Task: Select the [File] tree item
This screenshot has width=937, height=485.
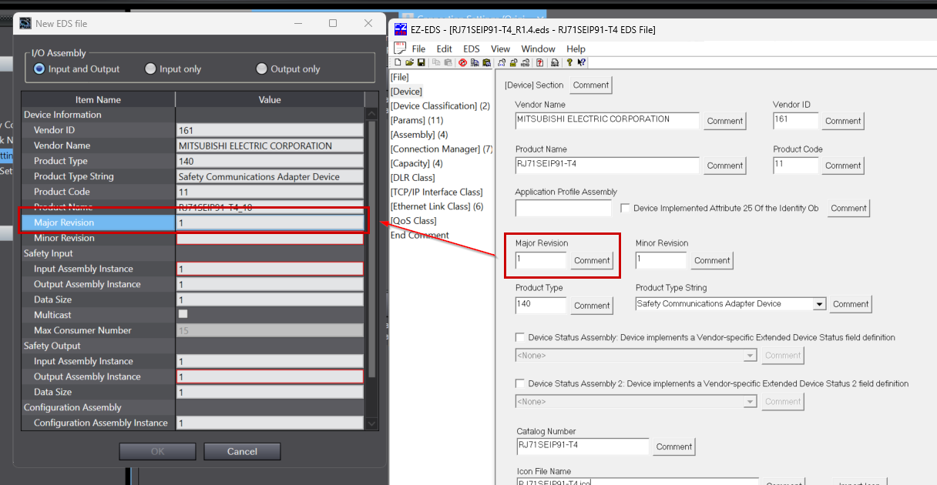Action: [x=399, y=77]
